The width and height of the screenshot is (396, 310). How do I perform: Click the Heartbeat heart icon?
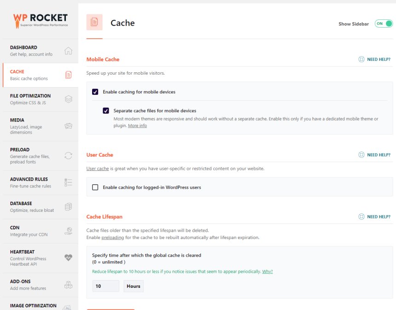click(x=68, y=258)
